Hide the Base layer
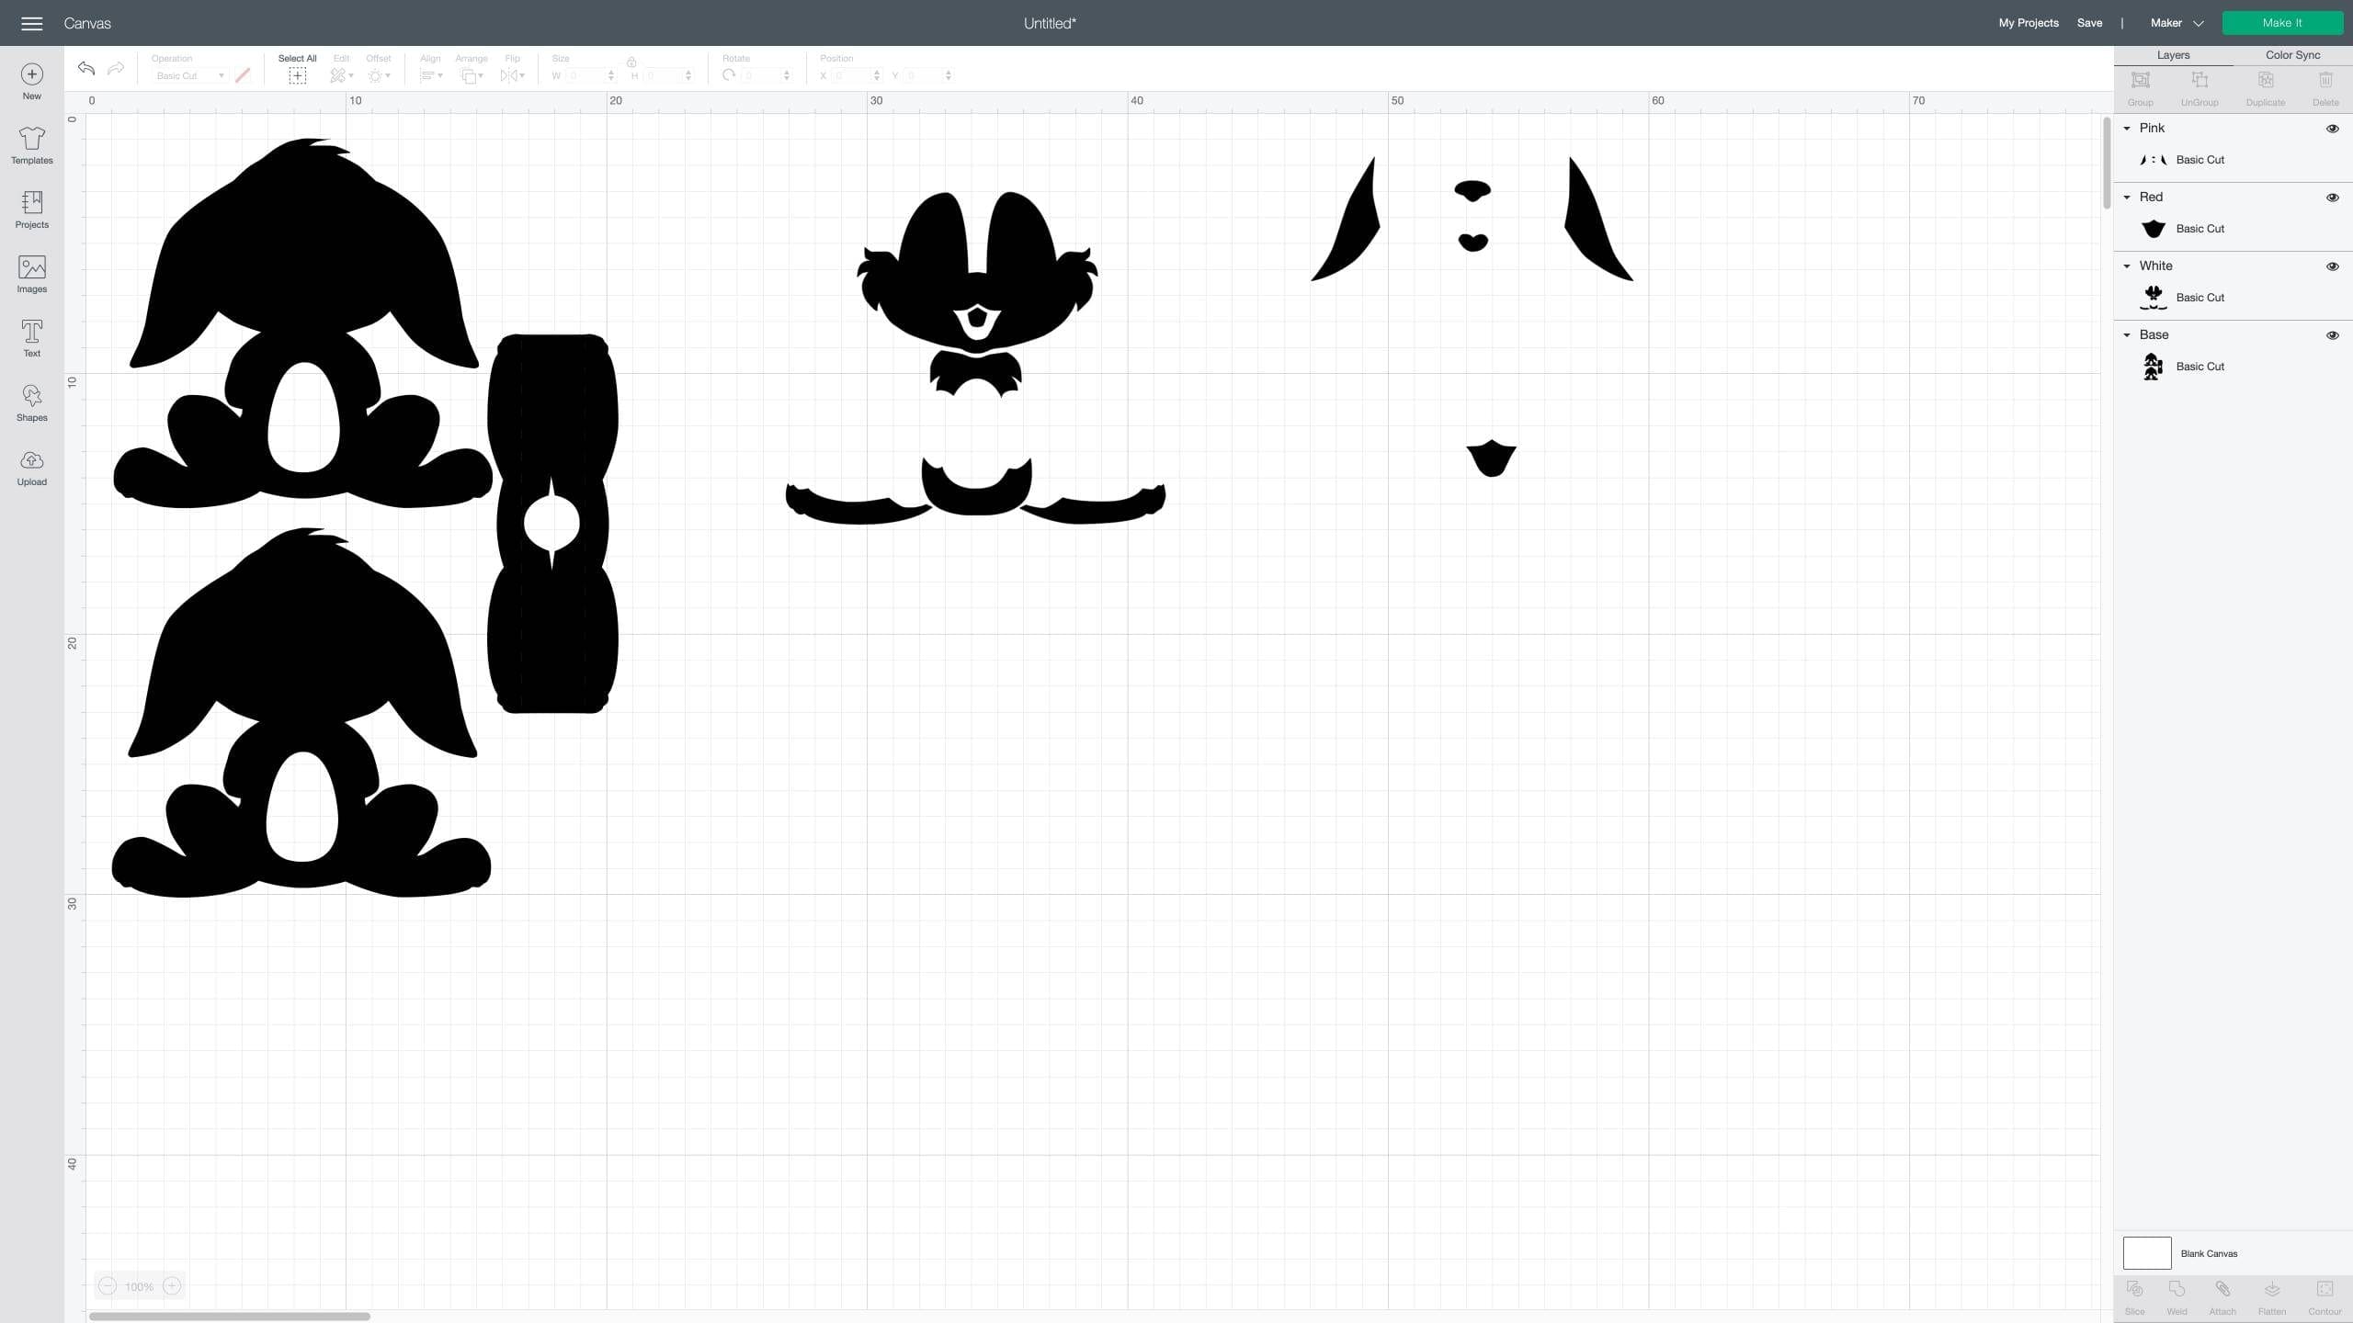 coord(2332,335)
